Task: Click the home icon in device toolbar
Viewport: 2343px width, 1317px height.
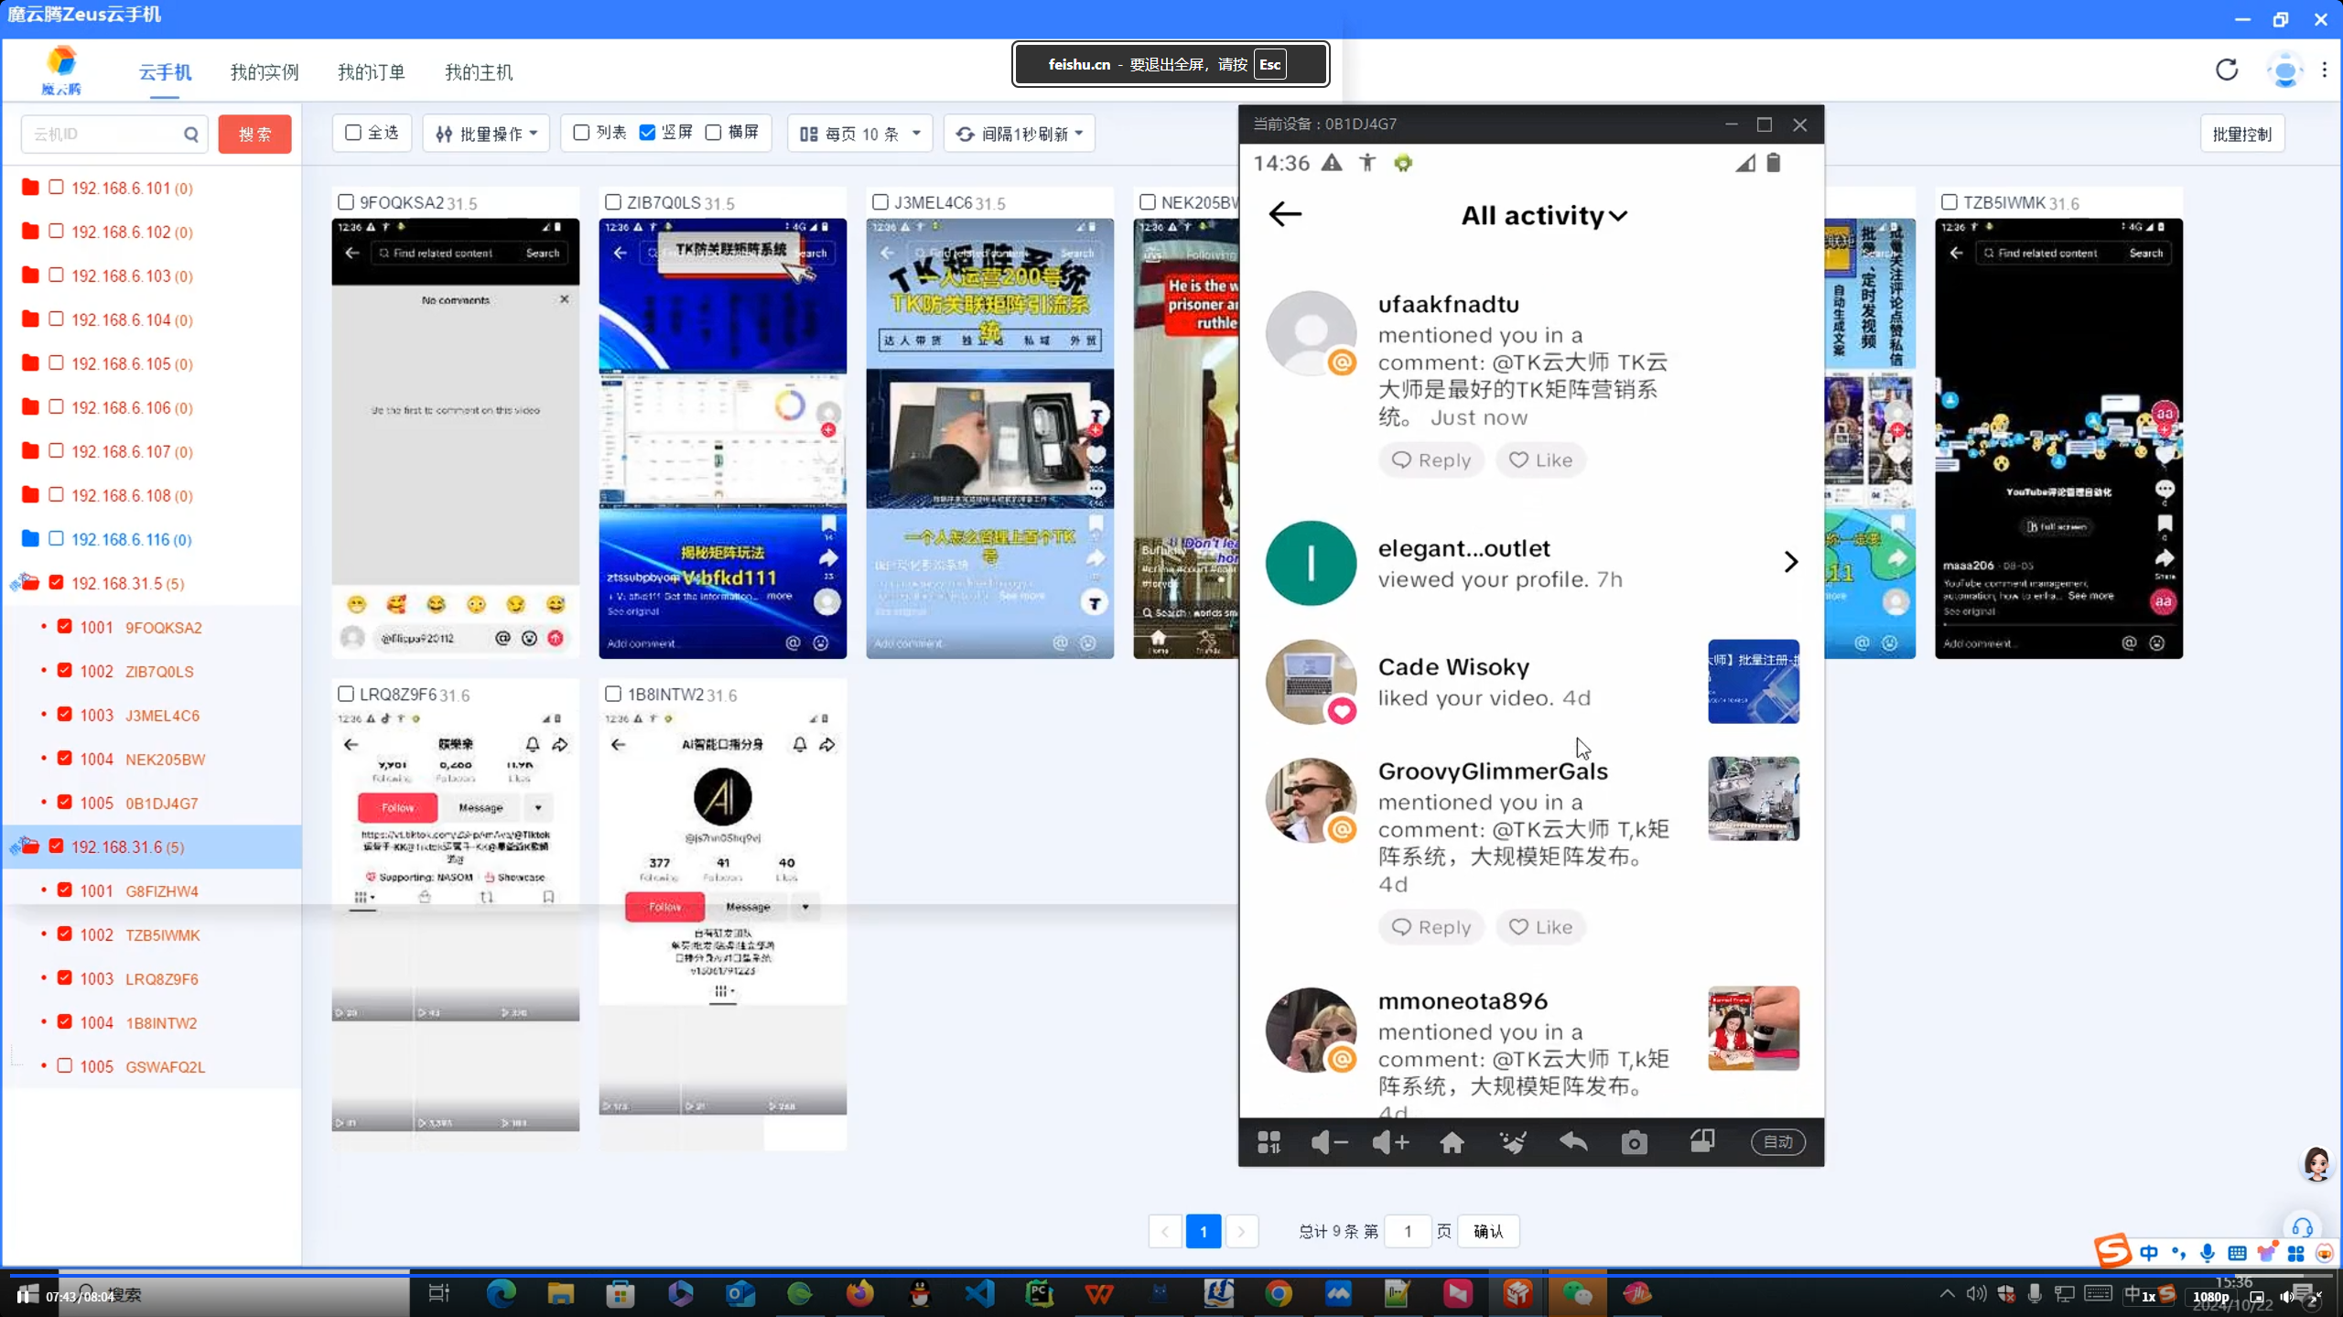Action: point(1452,1142)
